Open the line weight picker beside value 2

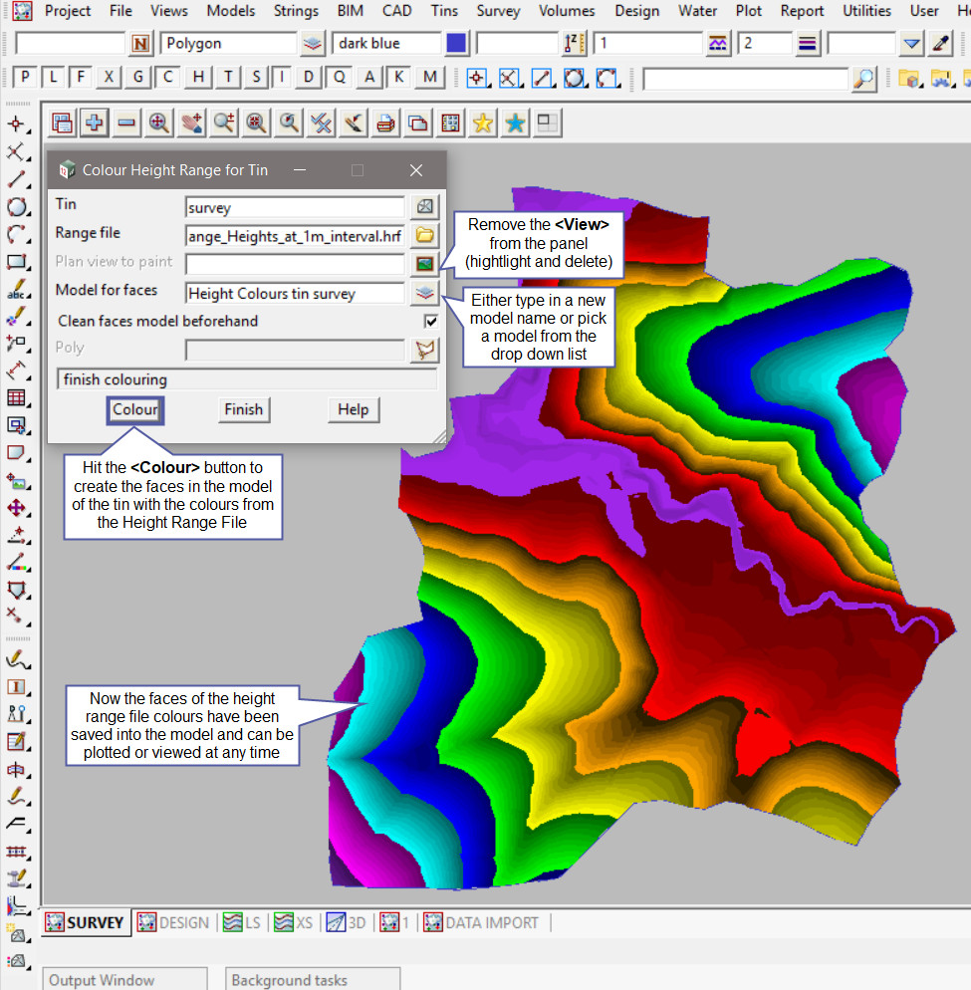tap(808, 44)
